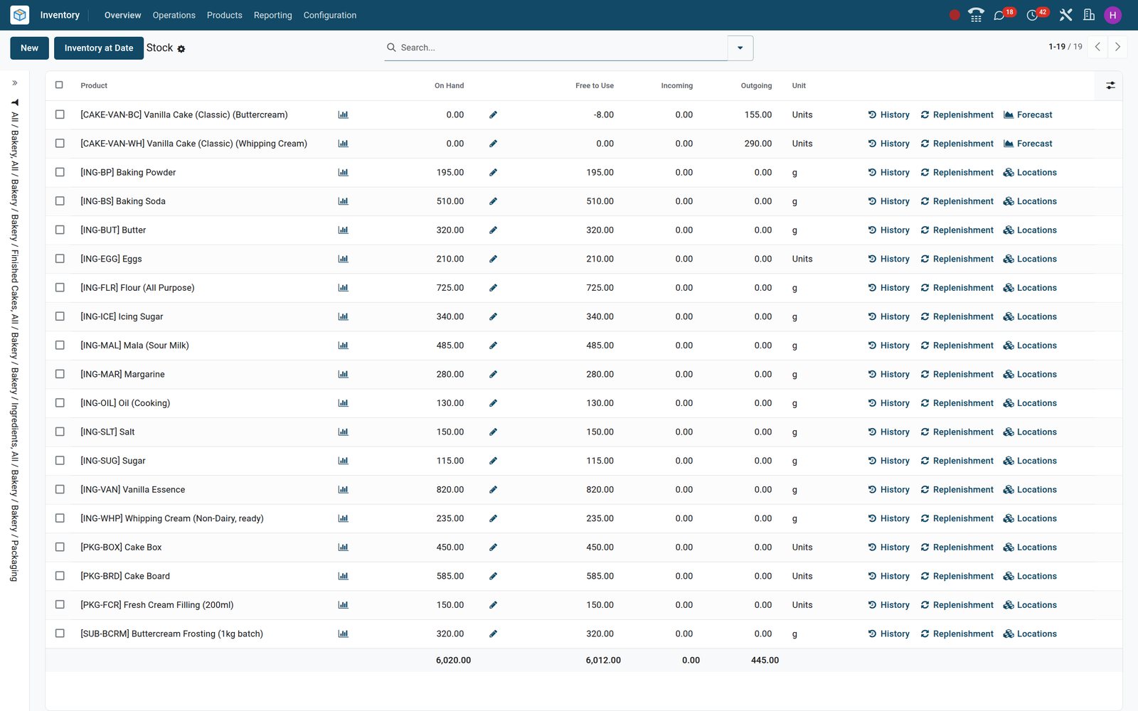The height and width of the screenshot is (711, 1138).
Task: Open the messages icon with badge 18
Action: pyautogui.click(x=999, y=15)
